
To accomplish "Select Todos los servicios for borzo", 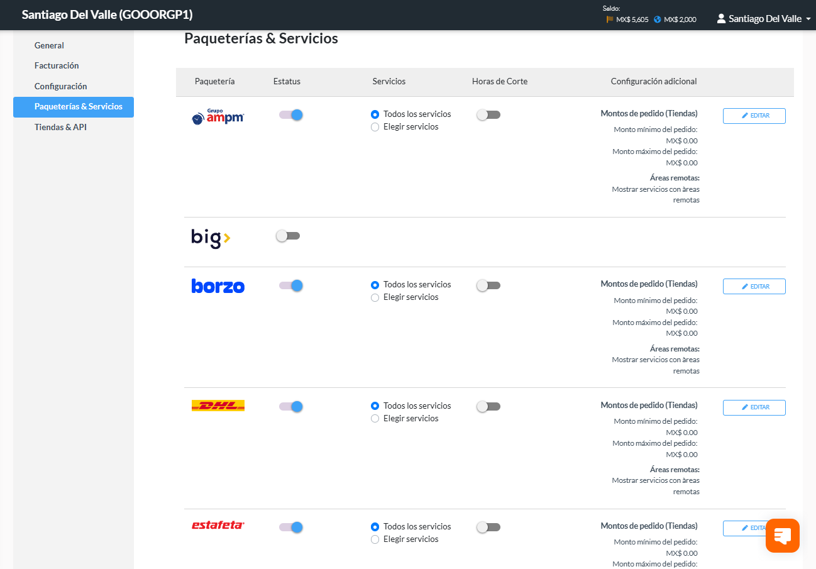I will [x=375, y=285].
